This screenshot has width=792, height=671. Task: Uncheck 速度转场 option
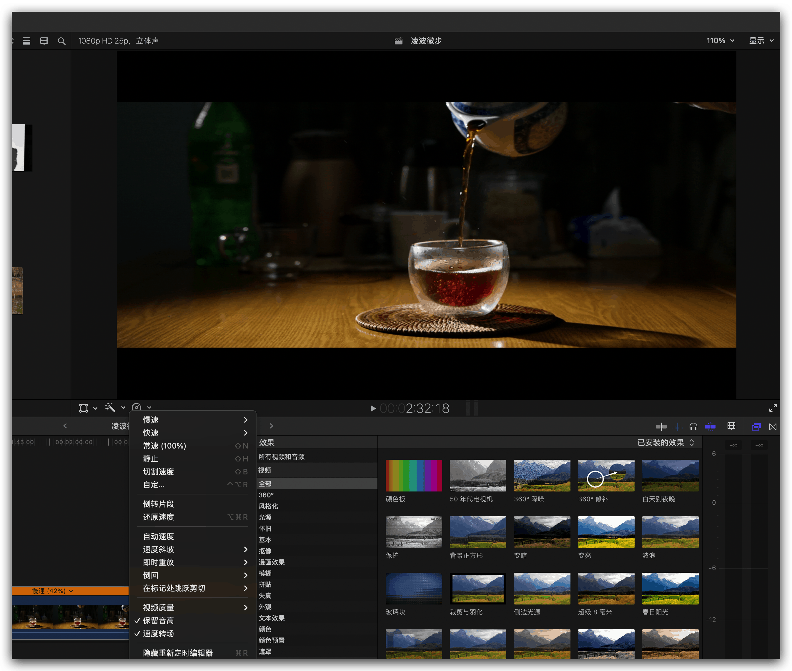coord(158,633)
